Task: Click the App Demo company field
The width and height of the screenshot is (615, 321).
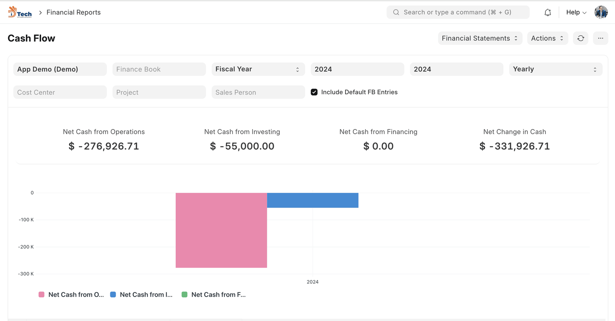Action: point(60,69)
